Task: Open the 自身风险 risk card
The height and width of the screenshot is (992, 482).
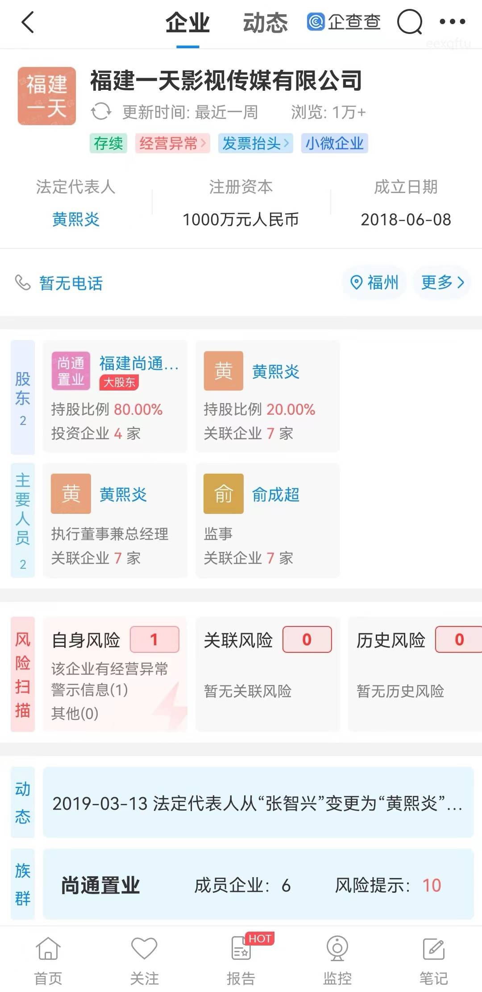Action: point(115,674)
